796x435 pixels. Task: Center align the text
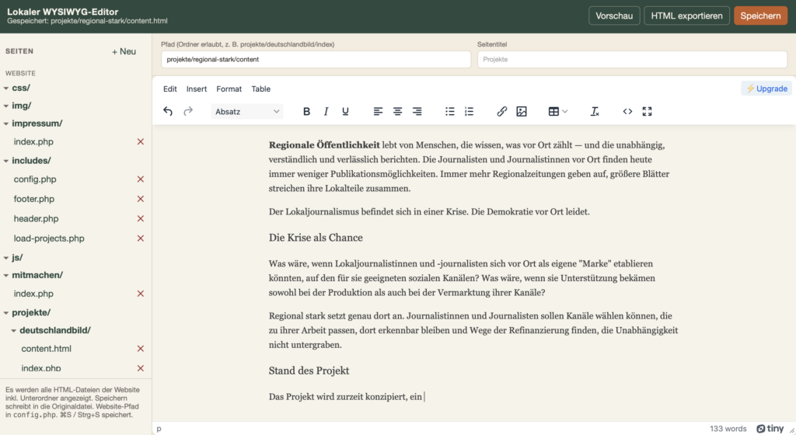[x=397, y=112]
